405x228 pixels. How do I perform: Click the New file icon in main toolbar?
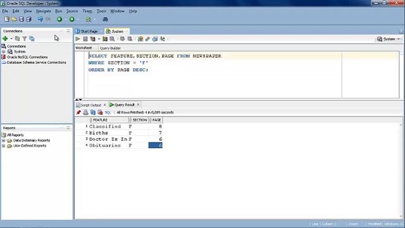pos(7,19)
